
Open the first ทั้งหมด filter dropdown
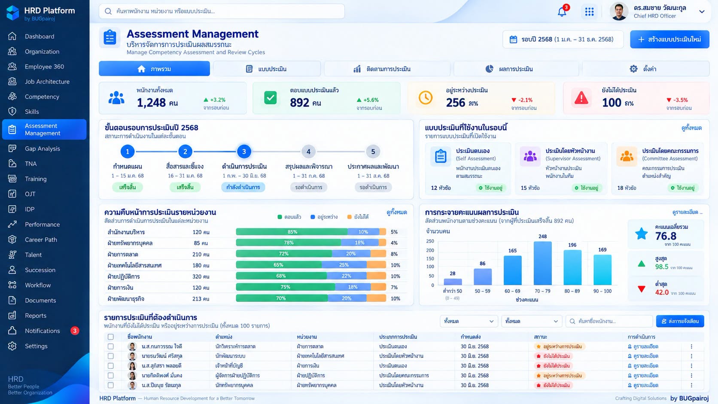coord(469,321)
